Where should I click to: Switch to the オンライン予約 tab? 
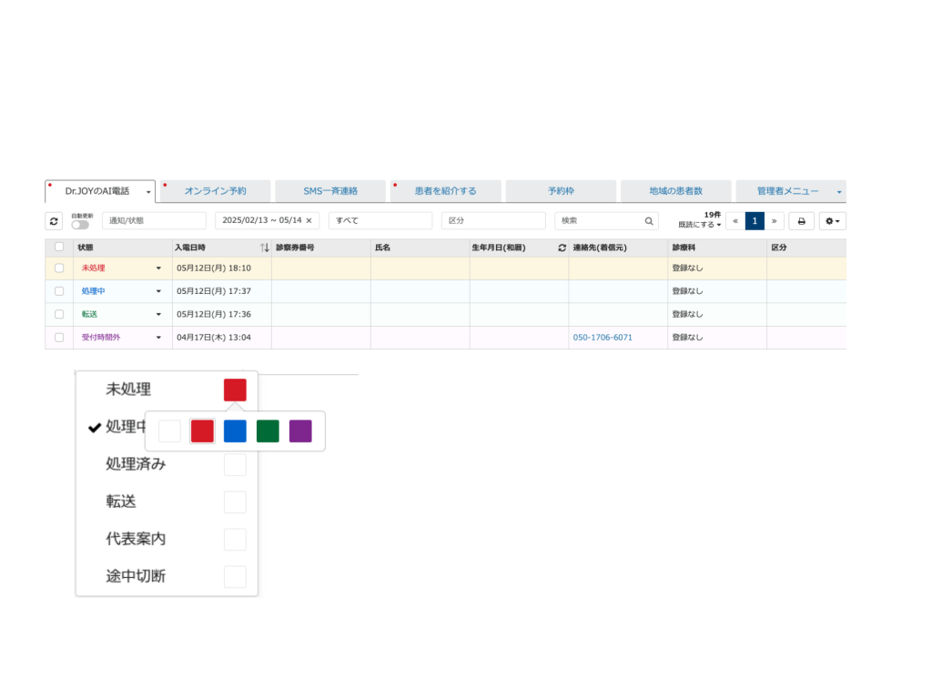215,191
